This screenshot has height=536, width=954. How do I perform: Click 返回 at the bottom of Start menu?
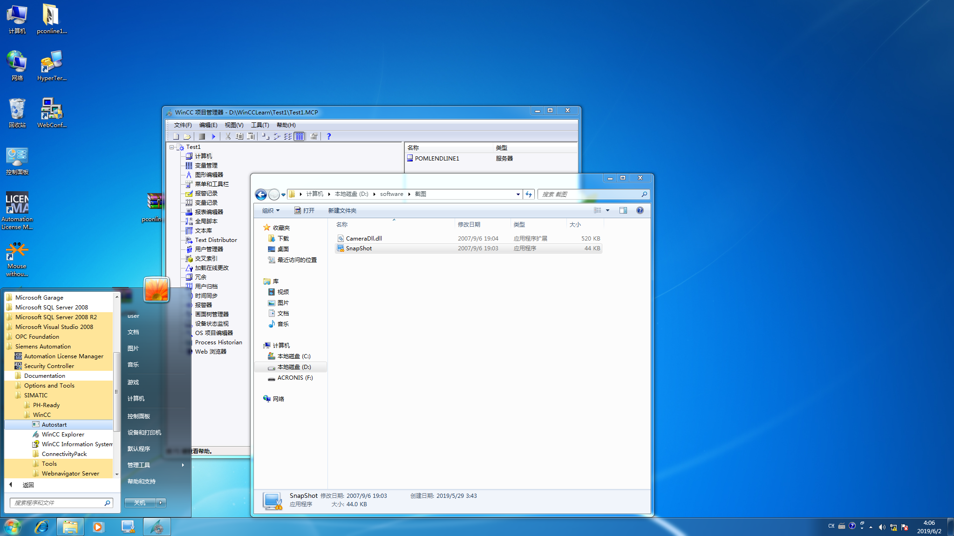tap(29, 484)
